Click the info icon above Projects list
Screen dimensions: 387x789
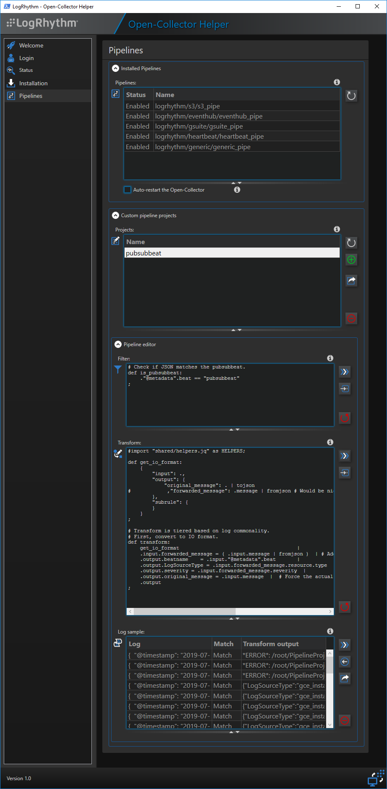[x=337, y=229]
